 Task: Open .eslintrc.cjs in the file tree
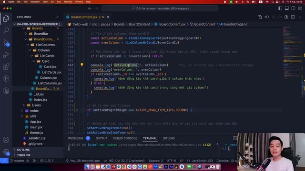point(37,138)
